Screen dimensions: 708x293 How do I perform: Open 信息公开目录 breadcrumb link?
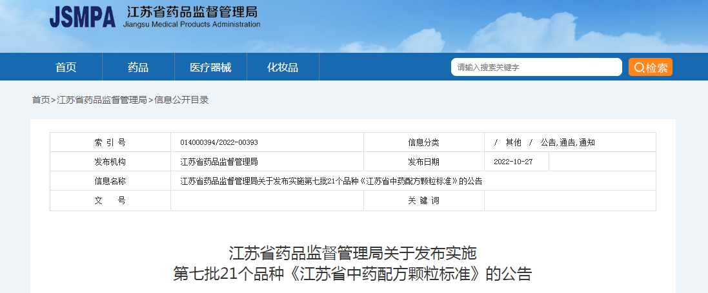(181, 100)
